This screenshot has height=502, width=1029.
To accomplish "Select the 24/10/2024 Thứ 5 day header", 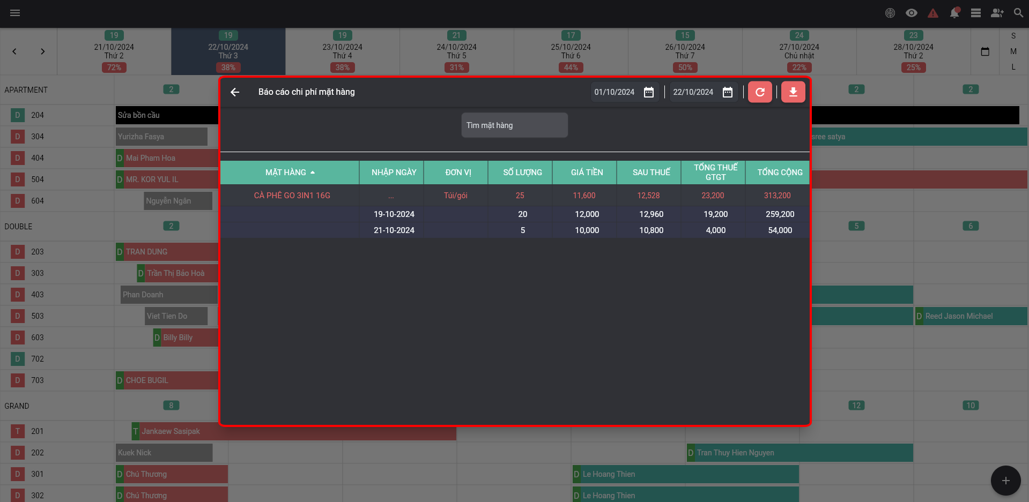I will tap(457, 51).
